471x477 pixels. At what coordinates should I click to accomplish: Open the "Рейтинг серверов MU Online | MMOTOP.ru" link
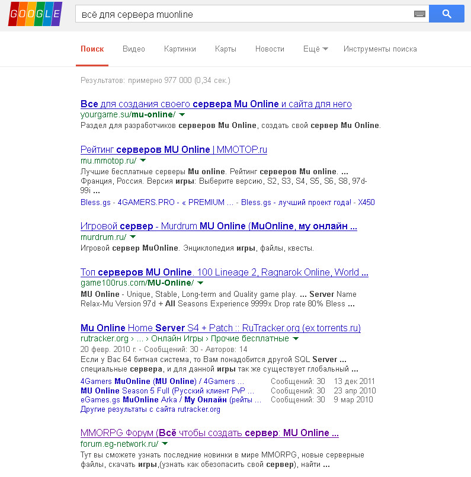click(x=174, y=150)
